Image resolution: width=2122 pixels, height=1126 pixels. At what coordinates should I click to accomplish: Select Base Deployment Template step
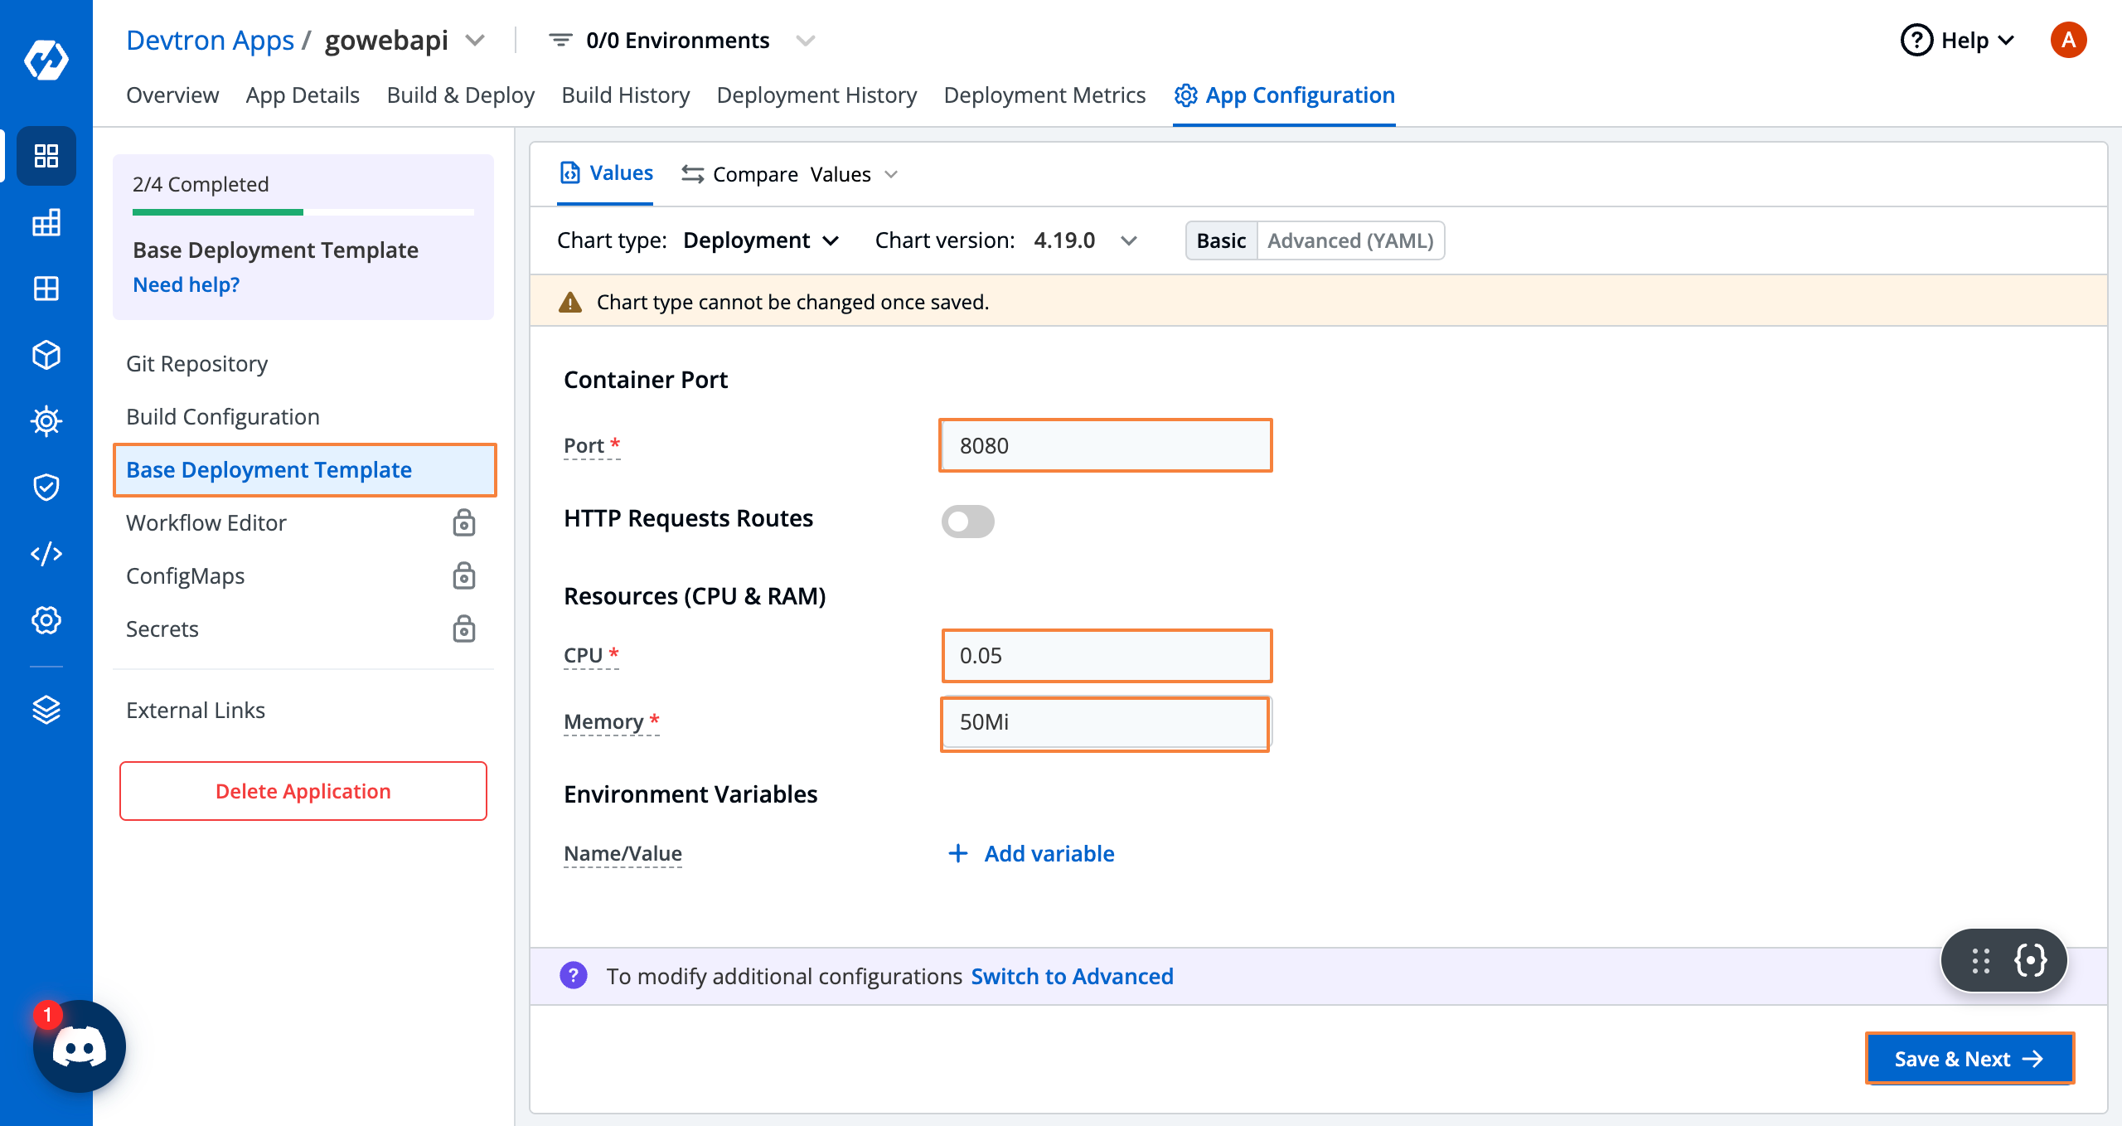(305, 469)
